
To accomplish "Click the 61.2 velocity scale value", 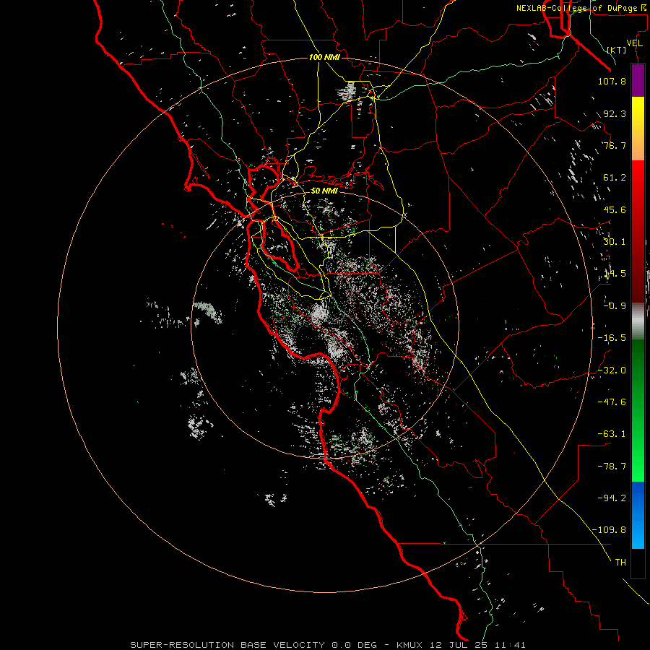I will [615, 178].
